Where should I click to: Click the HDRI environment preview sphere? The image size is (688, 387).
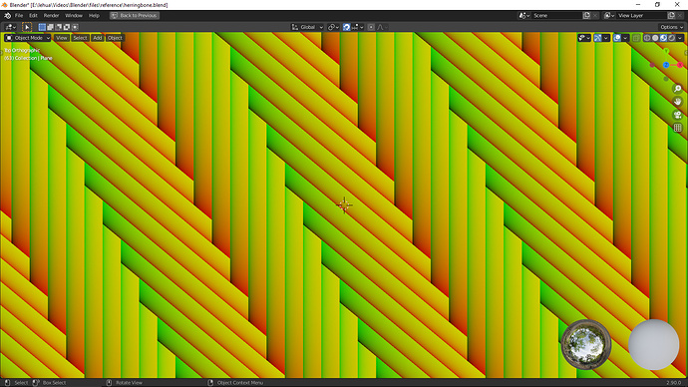[586, 344]
